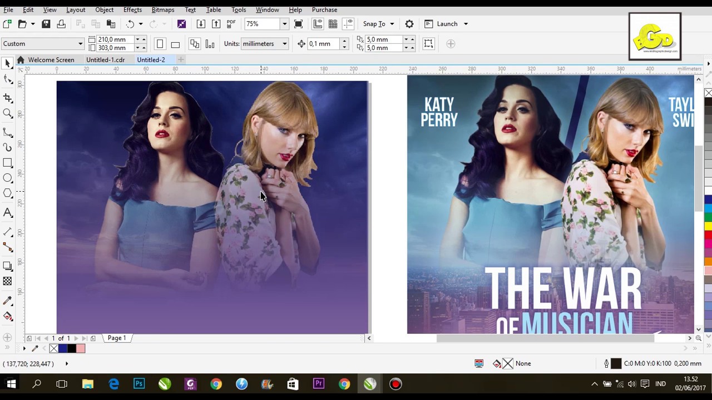Toggle show grid
The width and height of the screenshot is (712, 400).
pos(333,24)
